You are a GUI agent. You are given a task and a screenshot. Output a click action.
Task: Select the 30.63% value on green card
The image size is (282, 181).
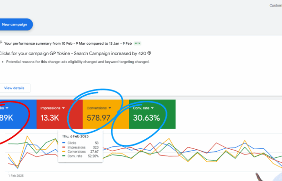point(147,118)
